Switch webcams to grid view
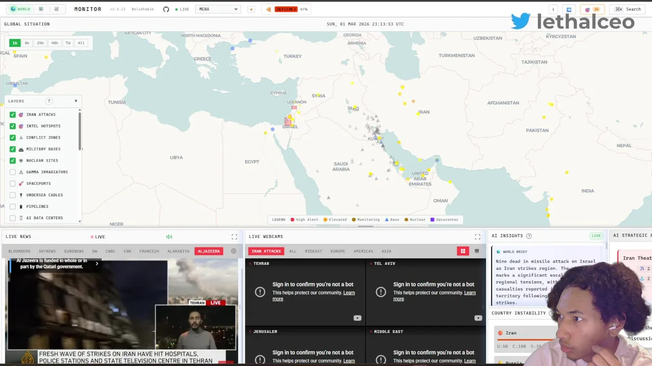This screenshot has height=366, width=652. (x=463, y=251)
